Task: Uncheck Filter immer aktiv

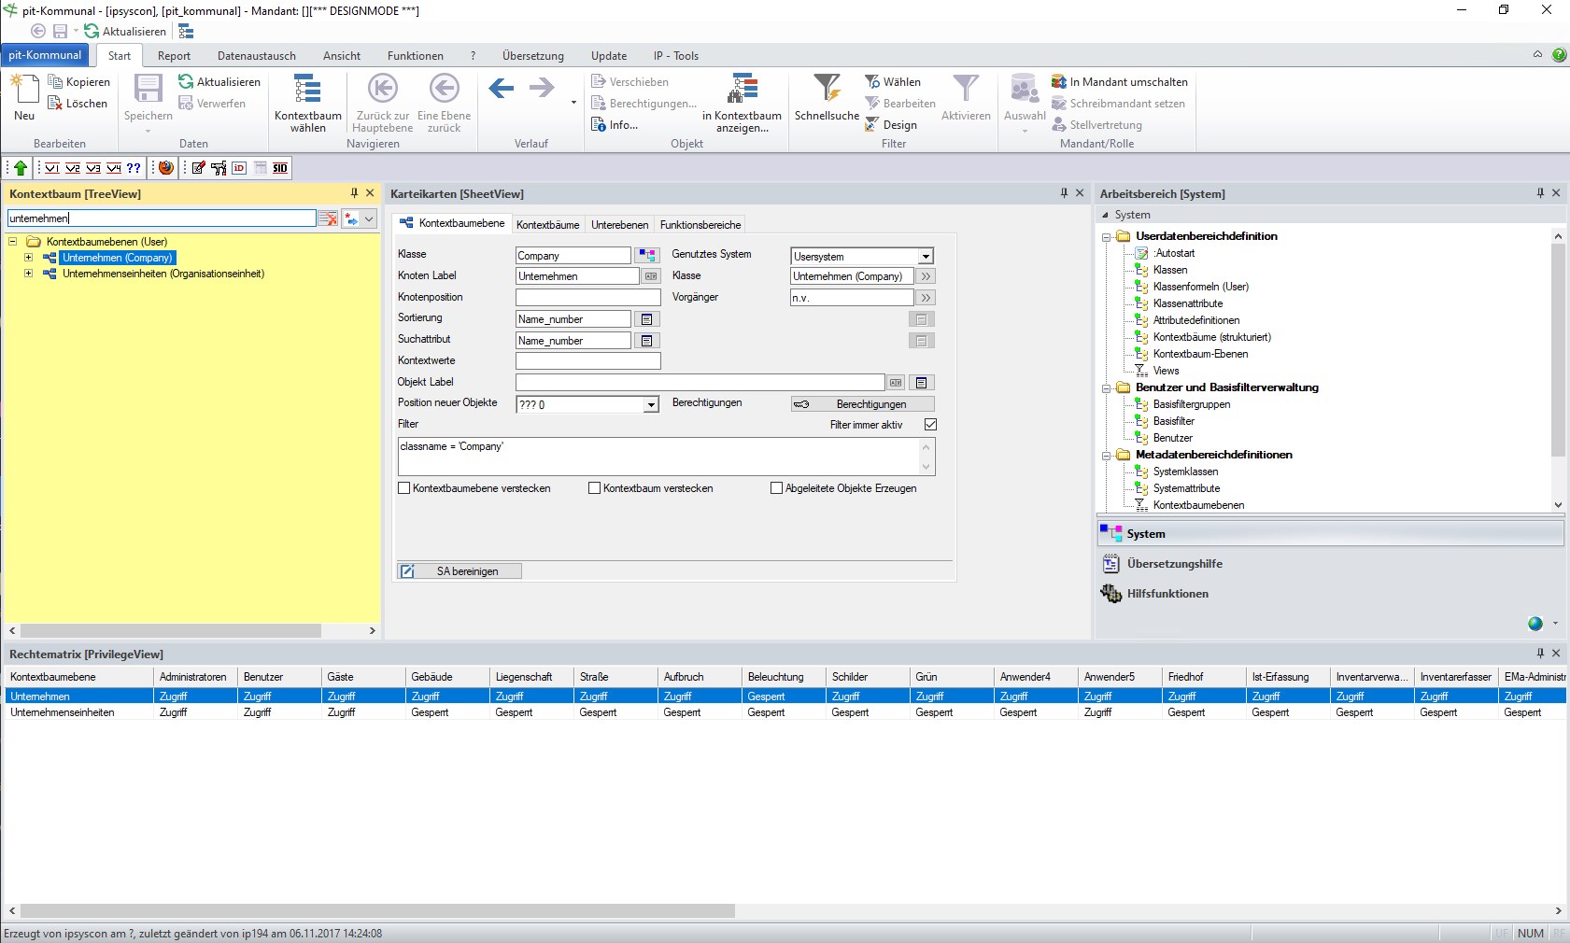Action: 930,424
